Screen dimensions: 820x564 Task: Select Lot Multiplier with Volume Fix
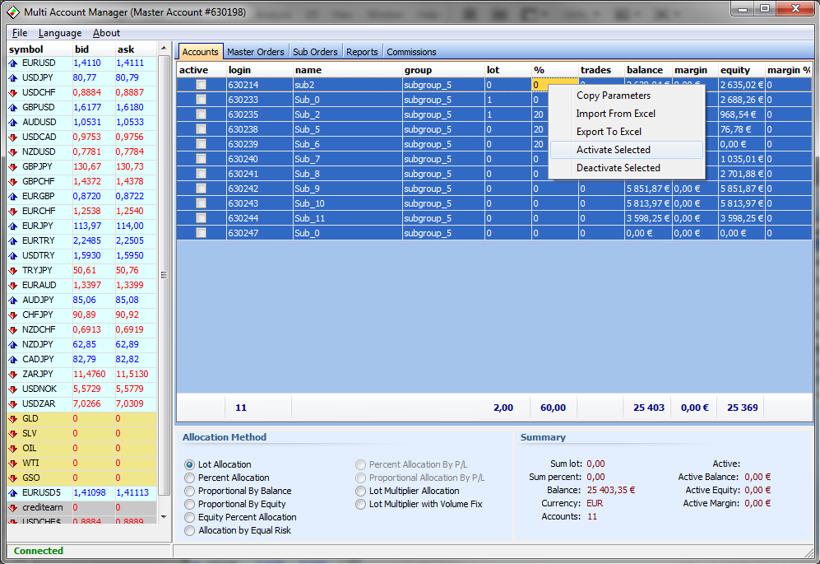[360, 504]
